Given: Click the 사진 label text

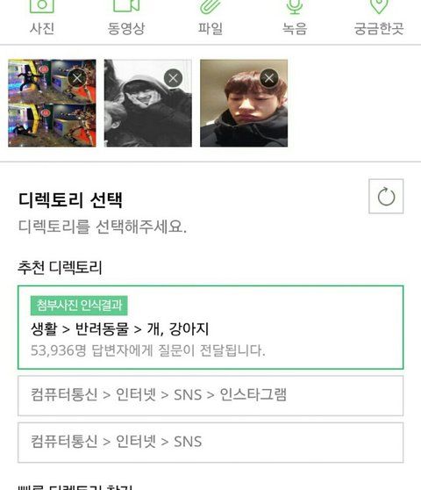Looking at the screenshot, I should [x=42, y=29].
